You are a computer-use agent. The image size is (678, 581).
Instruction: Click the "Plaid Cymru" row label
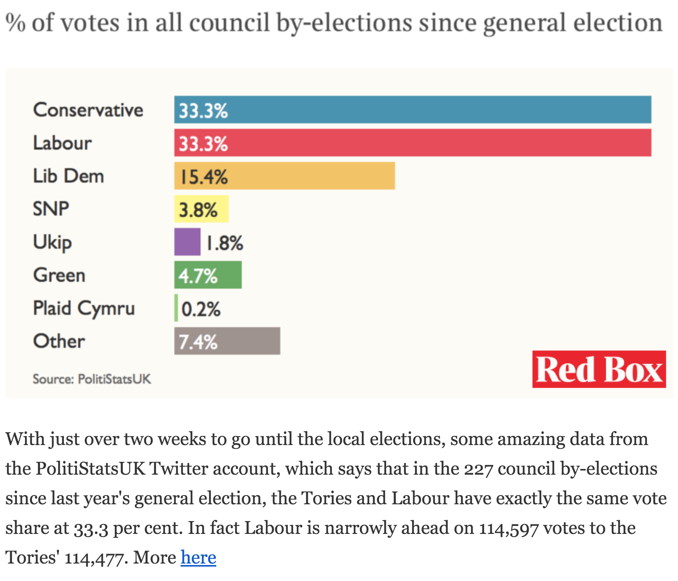(84, 308)
